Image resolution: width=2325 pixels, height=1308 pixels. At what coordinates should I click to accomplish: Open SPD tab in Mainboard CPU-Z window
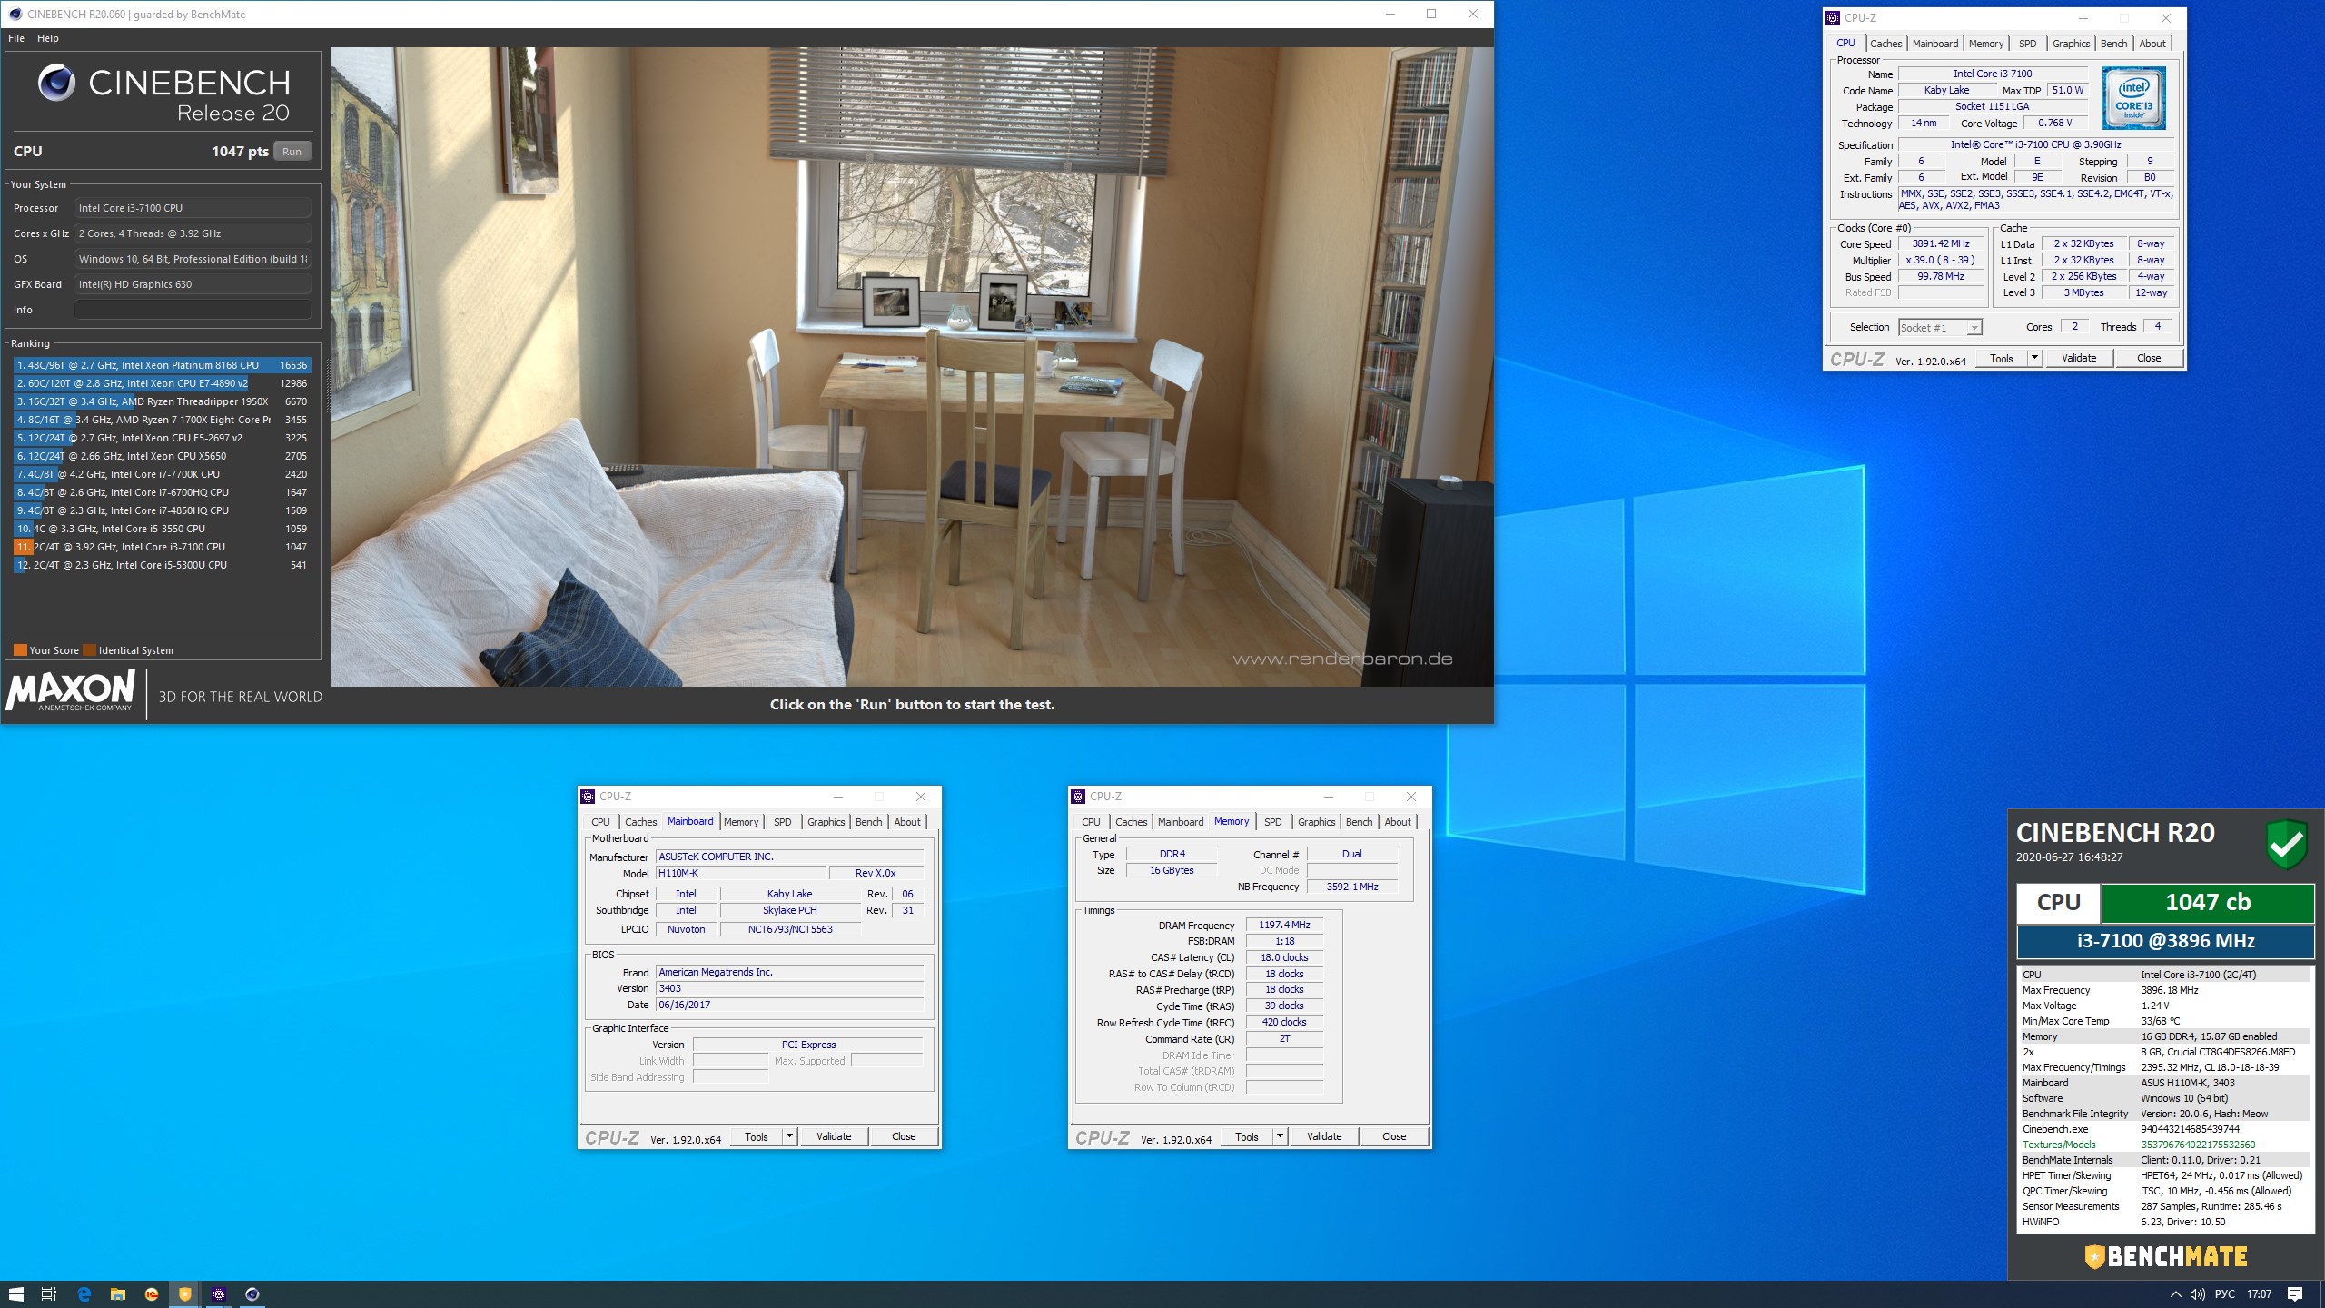coord(782,822)
